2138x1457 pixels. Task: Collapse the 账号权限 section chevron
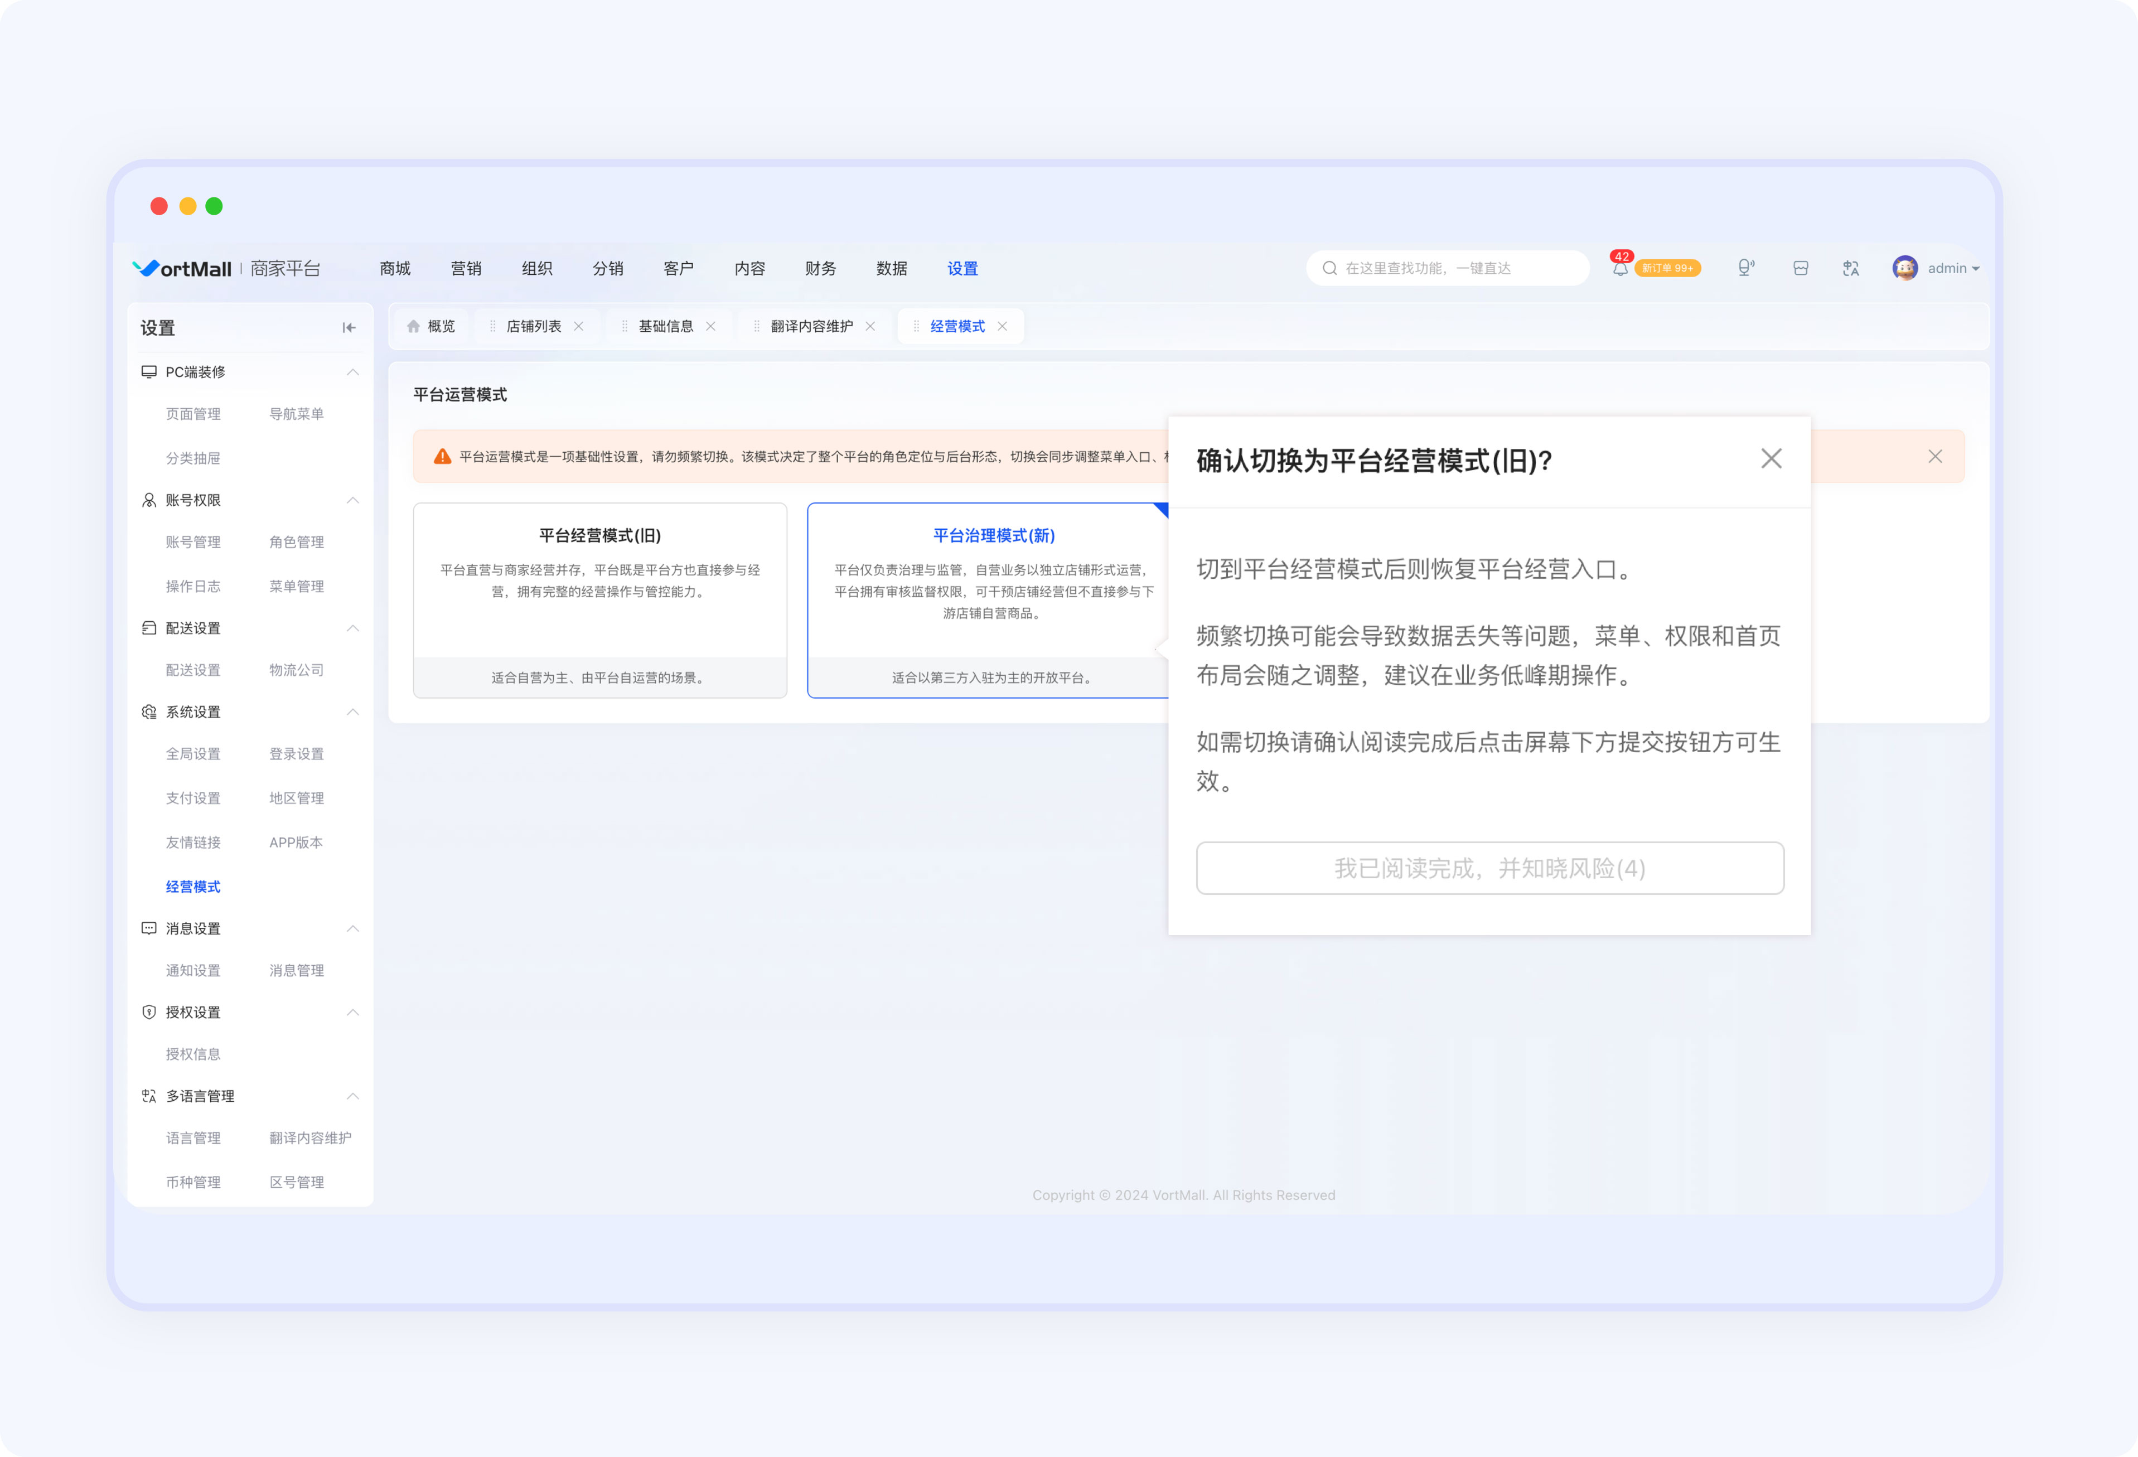click(x=352, y=500)
